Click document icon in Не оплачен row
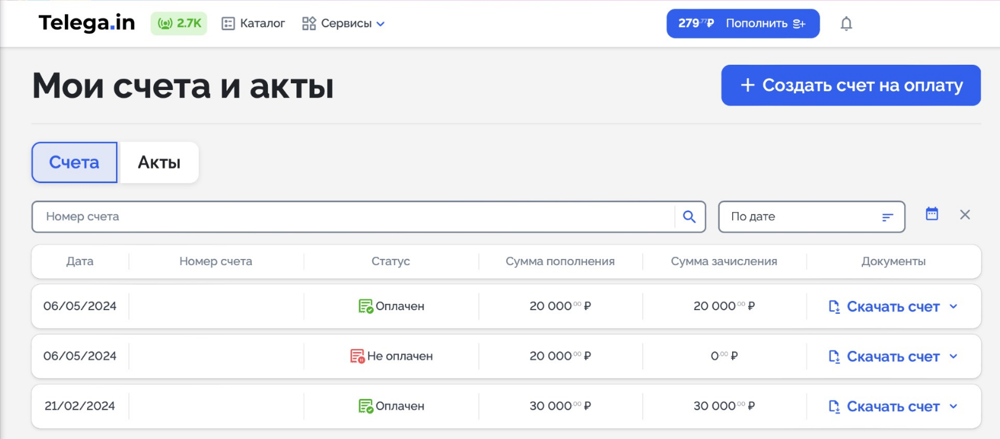1000x439 pixels. [x=834, y=356]
